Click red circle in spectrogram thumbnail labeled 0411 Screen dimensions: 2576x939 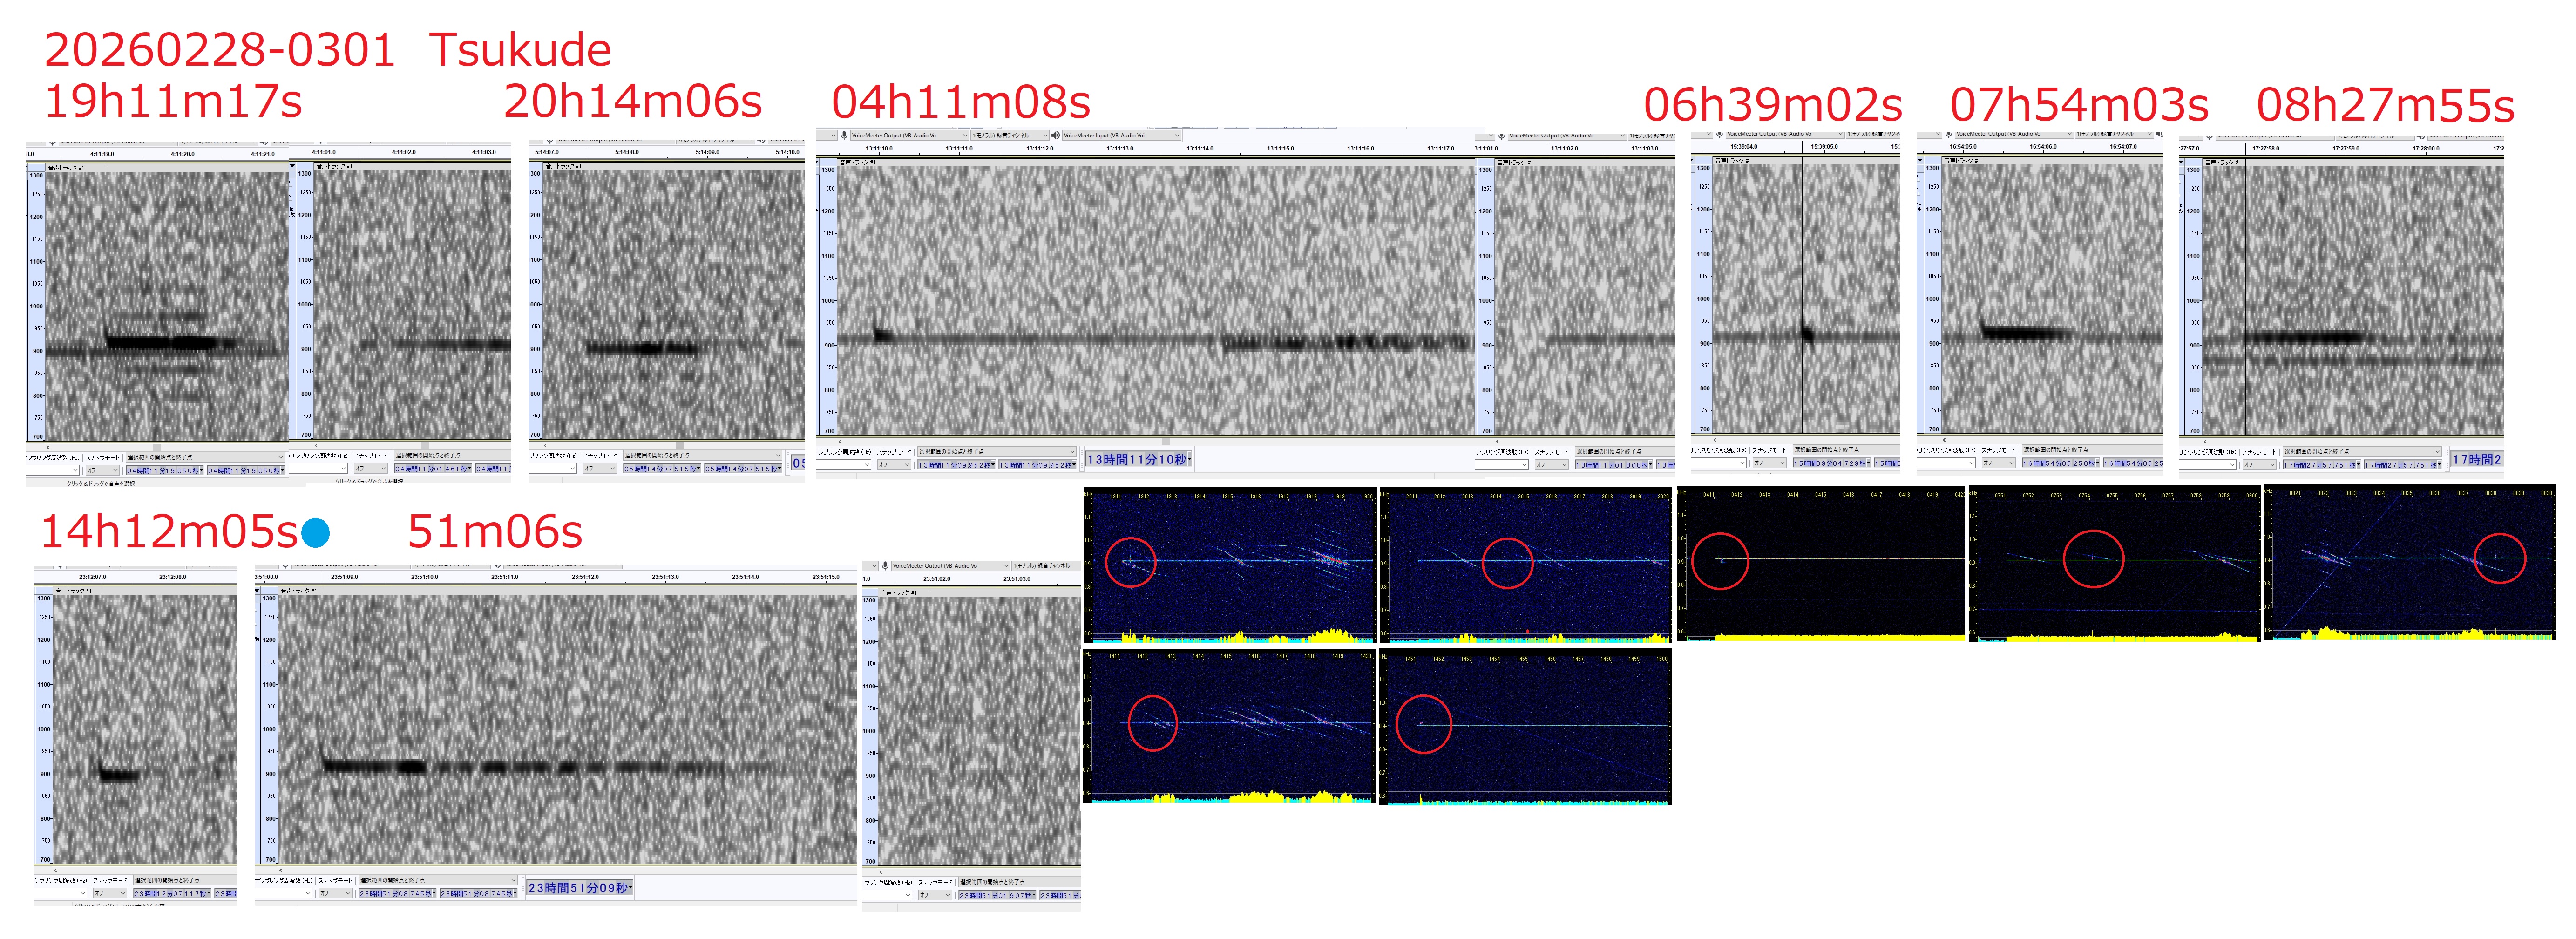click(1720, 560)
